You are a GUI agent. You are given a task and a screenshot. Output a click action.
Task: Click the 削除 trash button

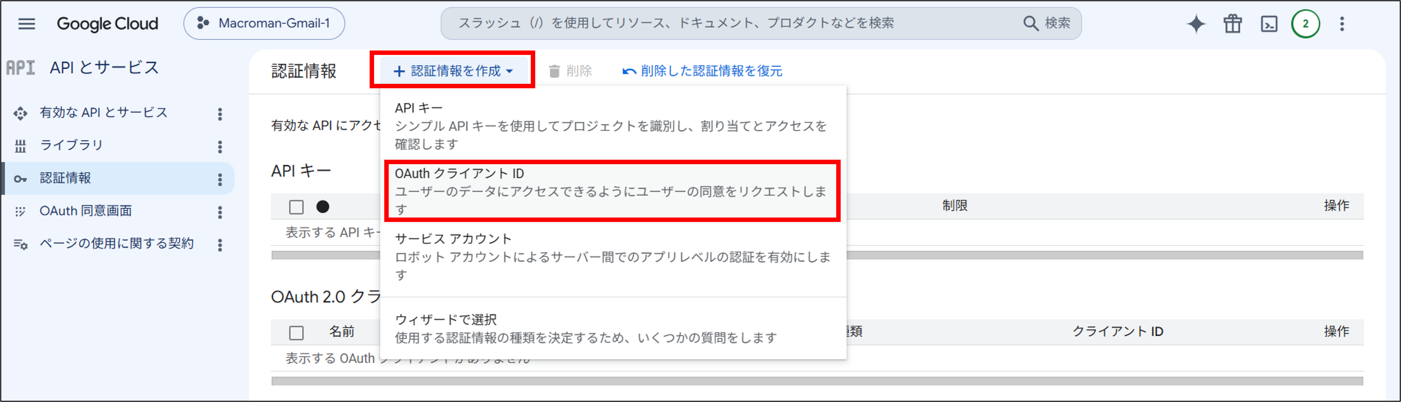point(570,71)
